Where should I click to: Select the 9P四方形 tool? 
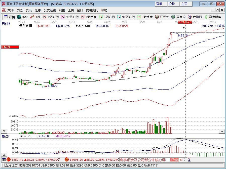[70, 17]
